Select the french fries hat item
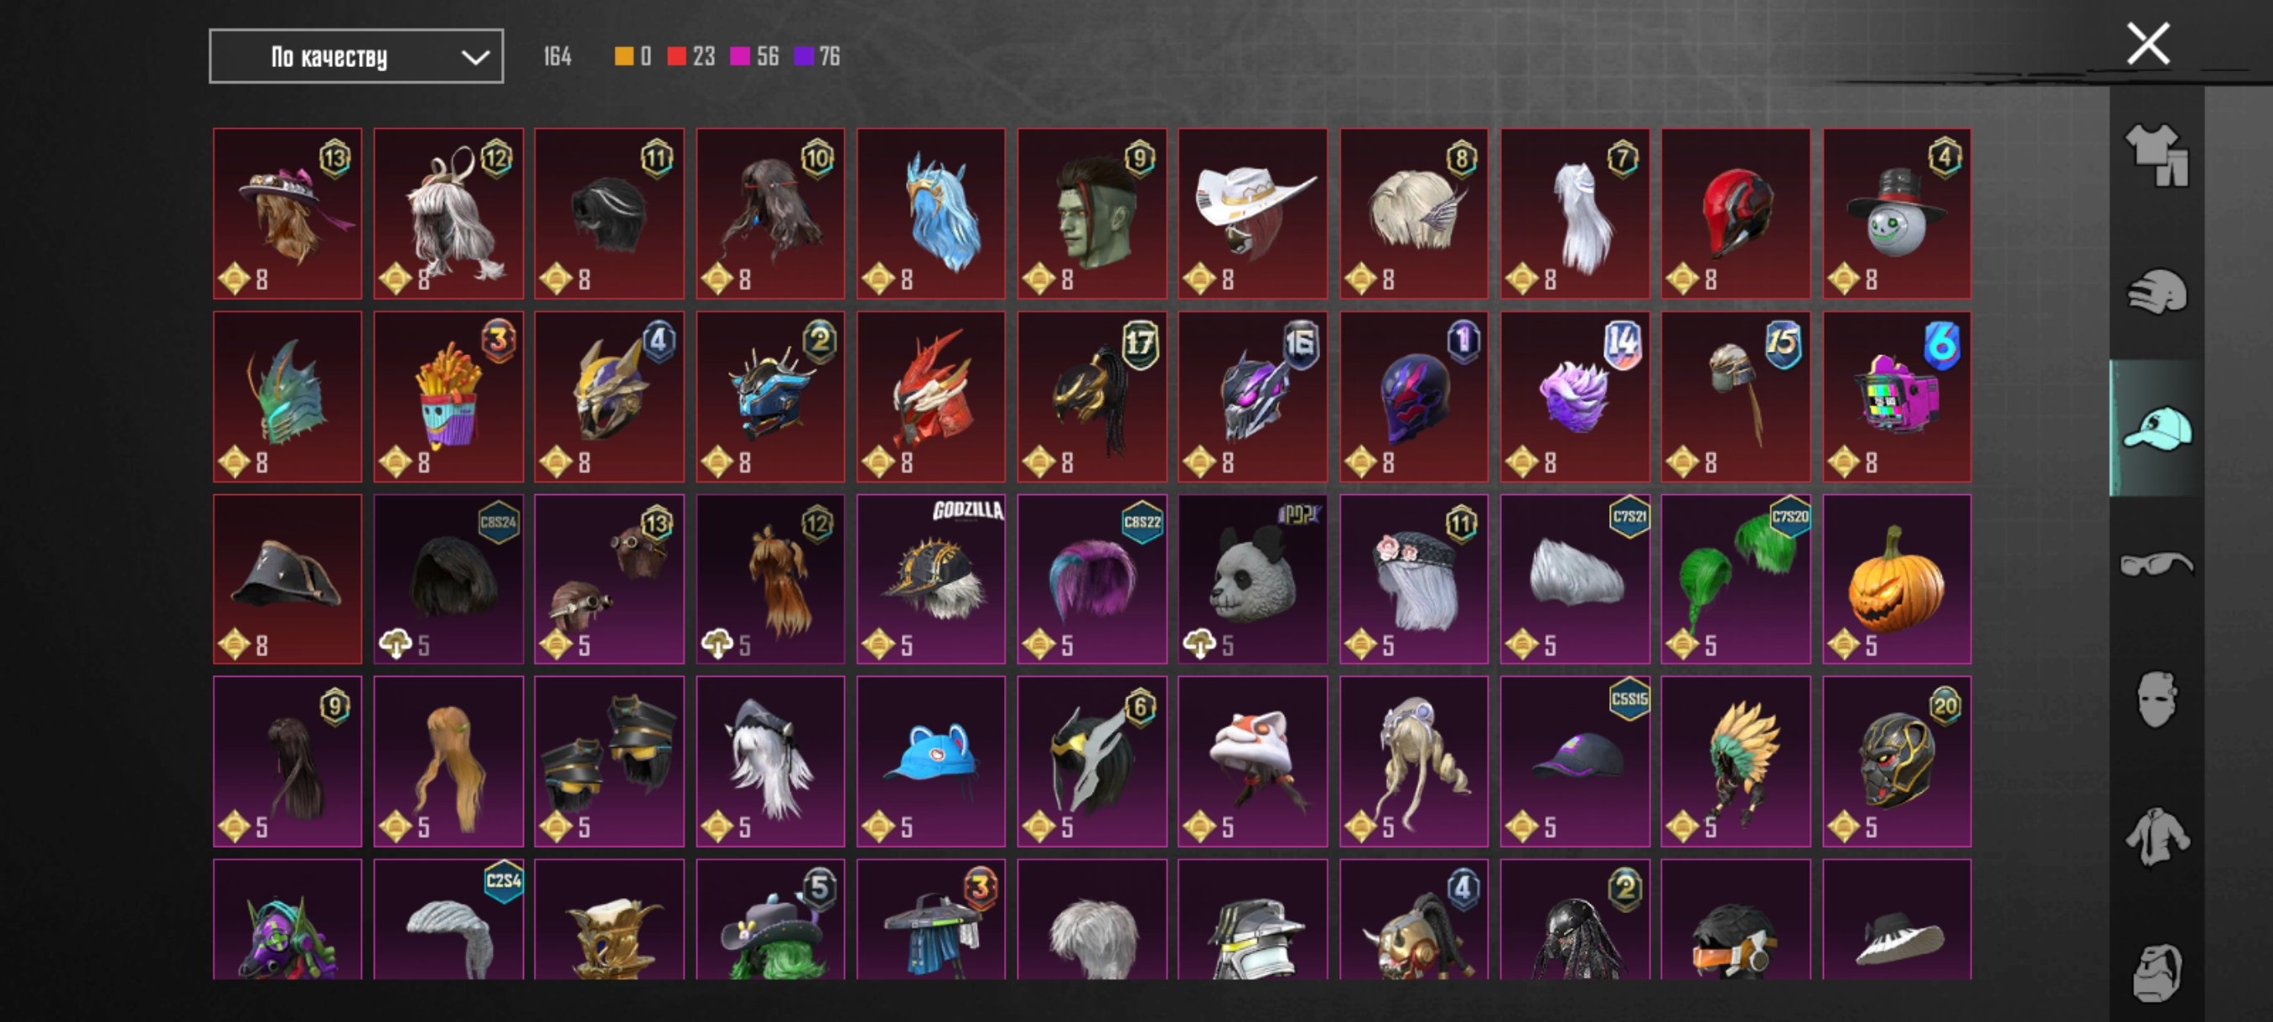The width and height of the screenshot is (2273, 1022). (448, 396)
